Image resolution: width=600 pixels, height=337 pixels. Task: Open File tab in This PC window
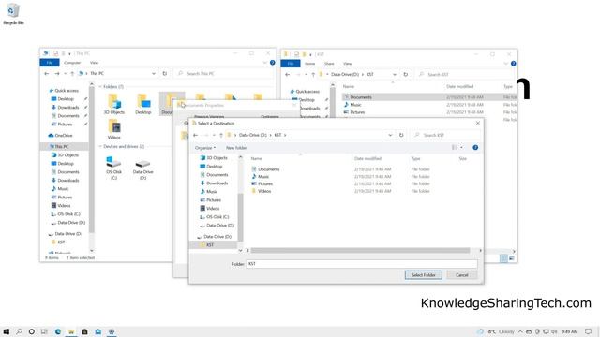pyautogui.click(x=50, y=63)
